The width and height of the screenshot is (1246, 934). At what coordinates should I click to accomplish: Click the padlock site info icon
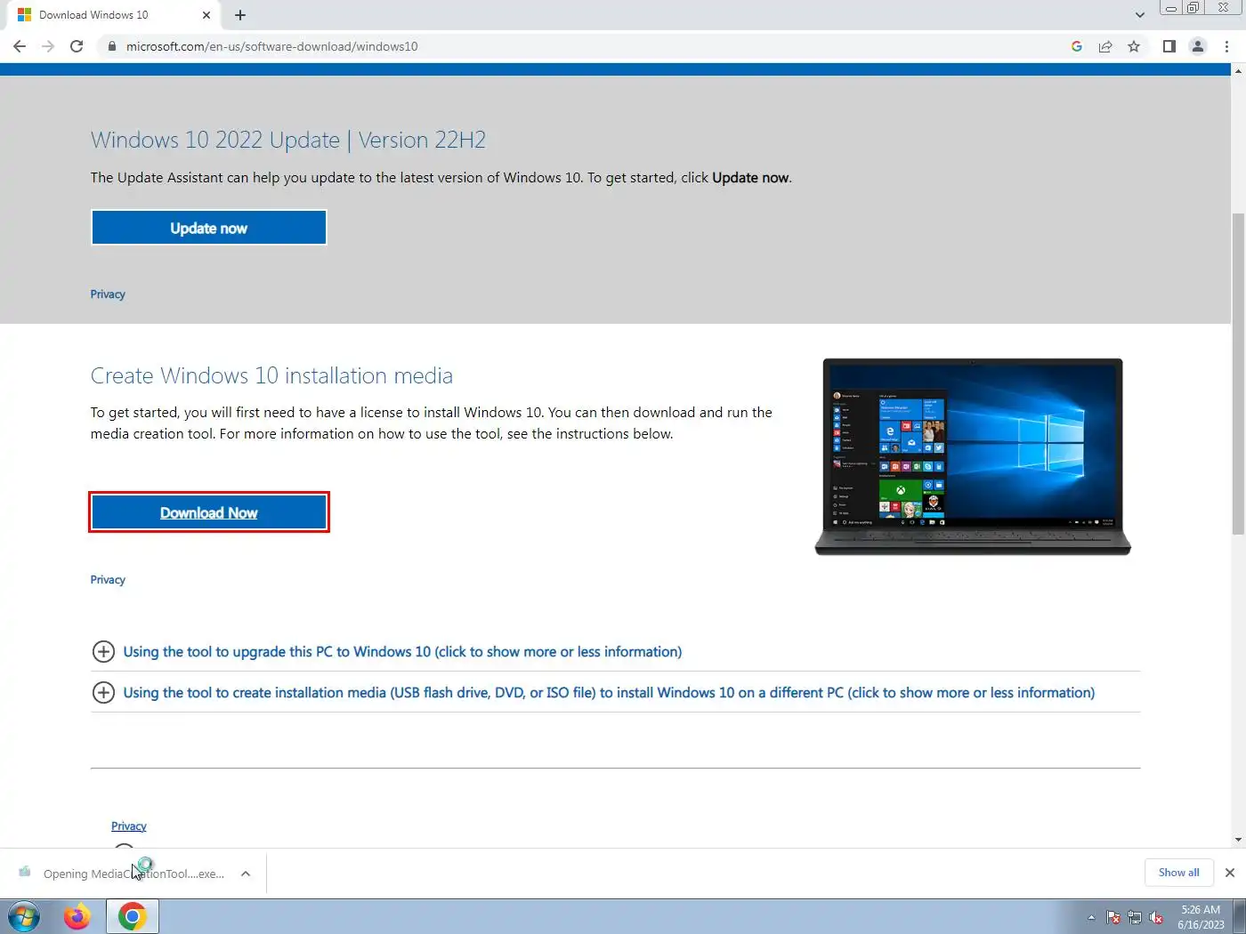click(x=111, y=46)
